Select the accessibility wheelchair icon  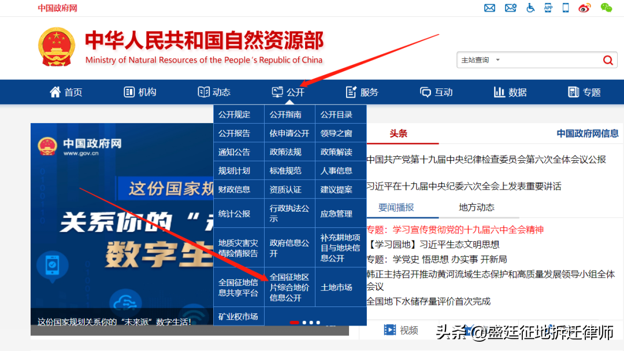530,8
